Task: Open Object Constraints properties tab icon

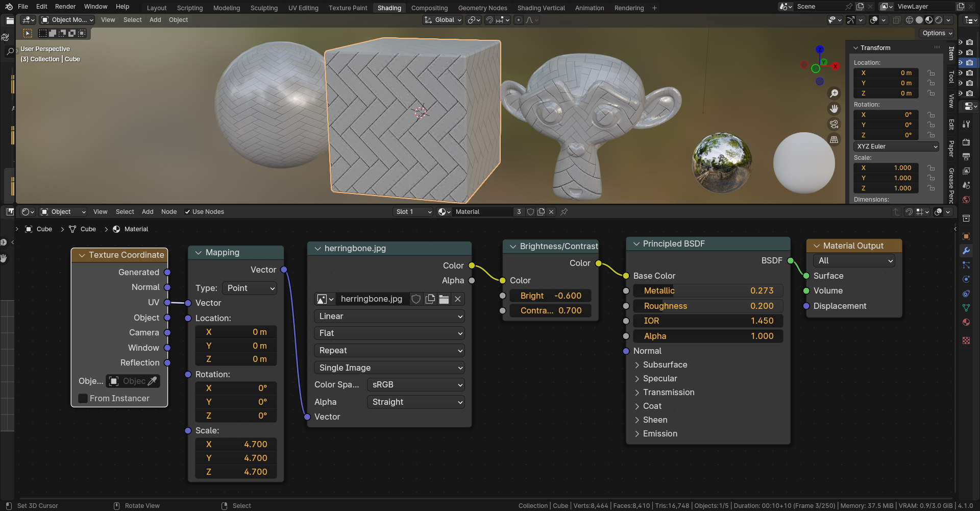Action: [x=966, y=294]
